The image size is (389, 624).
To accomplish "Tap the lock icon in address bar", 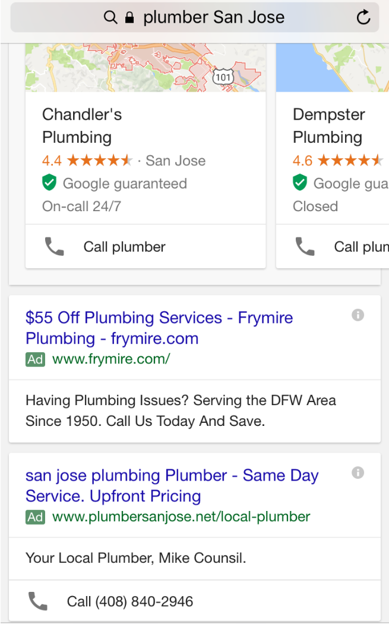I will [x=129, y=18].
